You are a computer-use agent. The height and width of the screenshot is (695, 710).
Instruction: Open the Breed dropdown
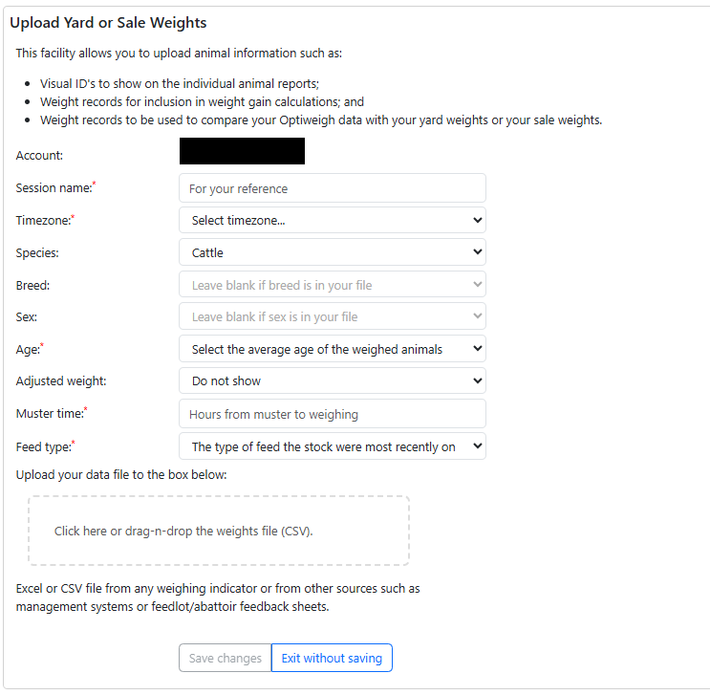332,285
